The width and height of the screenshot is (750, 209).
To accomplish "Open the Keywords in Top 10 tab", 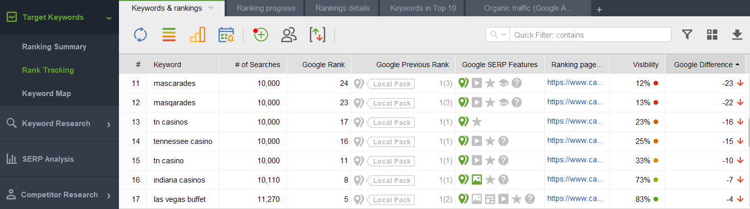I will (420, 8).
